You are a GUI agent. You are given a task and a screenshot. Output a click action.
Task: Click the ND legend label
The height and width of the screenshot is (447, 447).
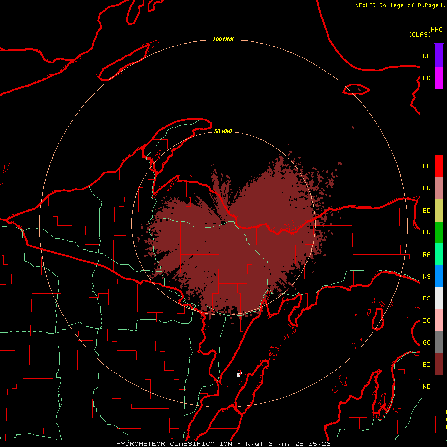click(426, 387)
